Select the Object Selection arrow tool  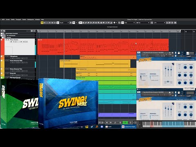(x=81, y=23)
